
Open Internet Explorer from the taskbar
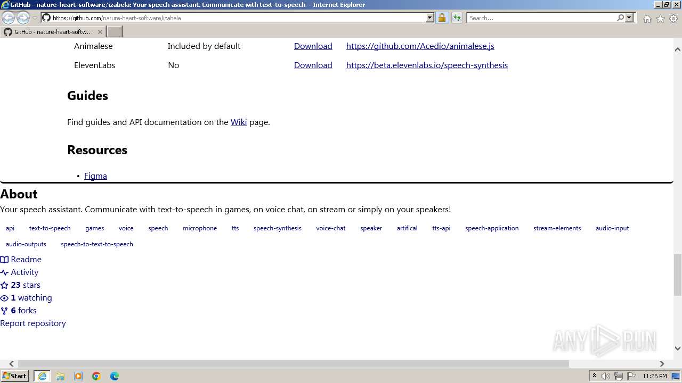[42, 376]
